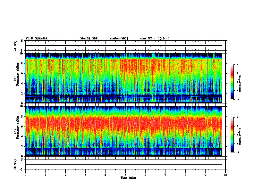Select the date text "Mar.28, 2021"
This screenshot has width=254, height=196.
[89, 38]
